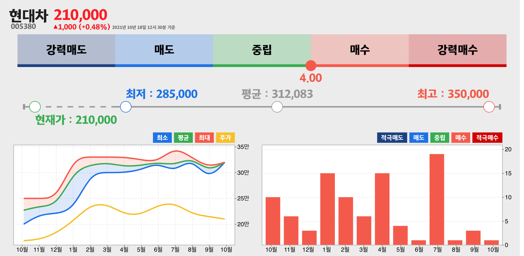
Task: Select the 강력매수 rating segment
Action: [458, 50]
